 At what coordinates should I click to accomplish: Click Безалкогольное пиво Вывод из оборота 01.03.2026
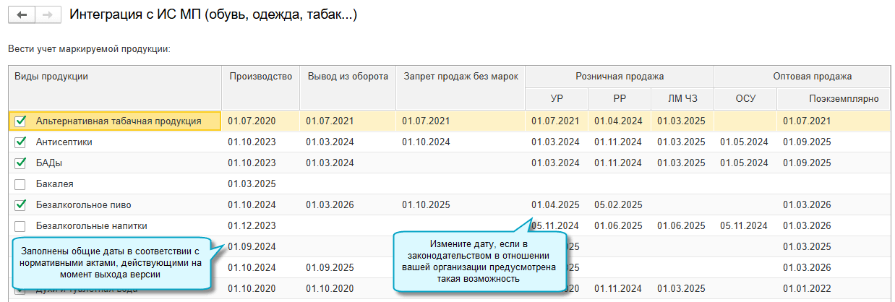pyautogui.click(x=330, y=205)
